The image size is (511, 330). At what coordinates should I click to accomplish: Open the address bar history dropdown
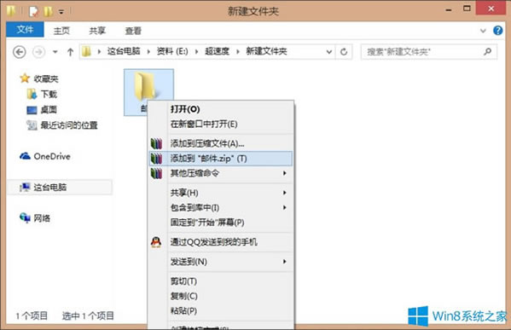coord(329,52)
